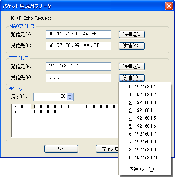Select 192.168.1.1 from candidate menu
175x177 pixels.
point(145,87)
